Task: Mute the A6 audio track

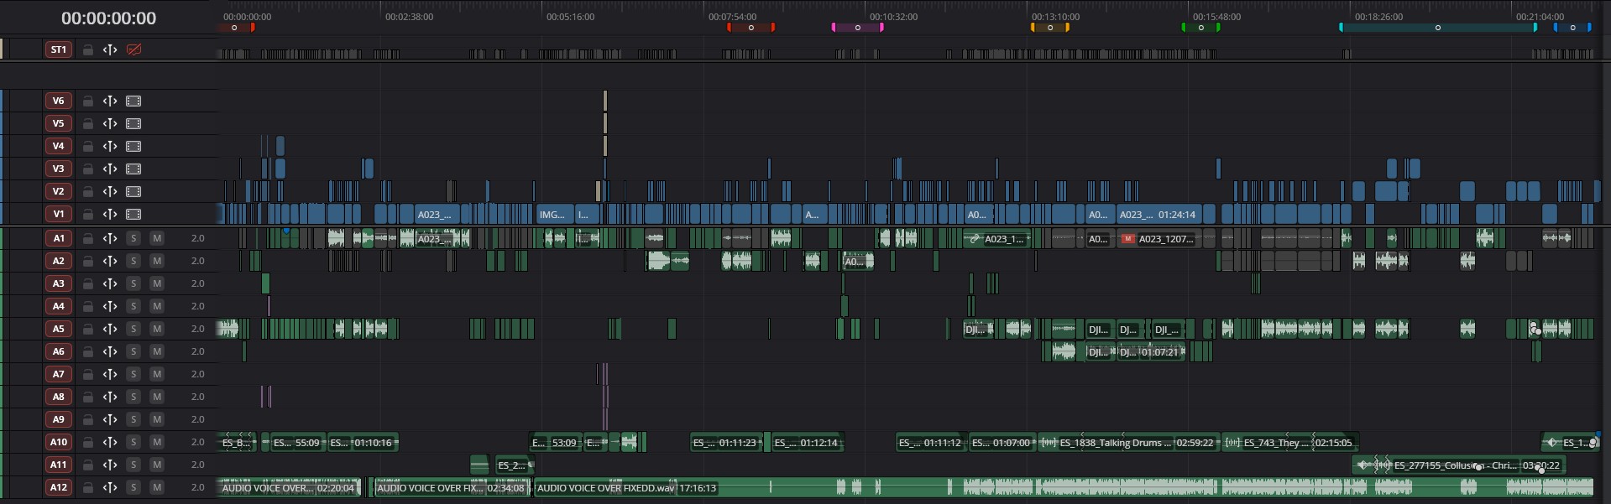Action: point(156,351)
